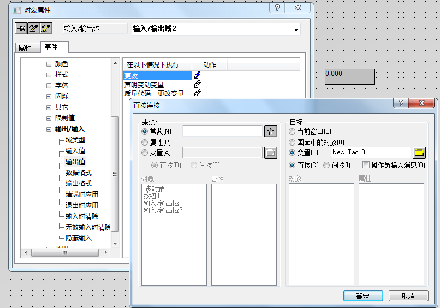Viewport: 440px width, 308px height.
Task: Open the yellow tag browser for target variable
Action: pyautogui.click(x=419, y=153)
